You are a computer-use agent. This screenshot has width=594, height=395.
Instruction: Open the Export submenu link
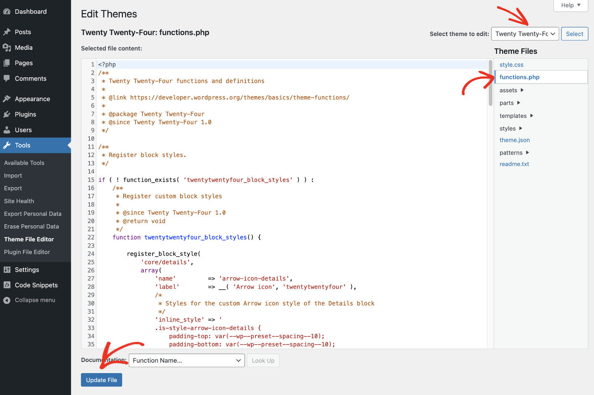[x=13, y=188]
